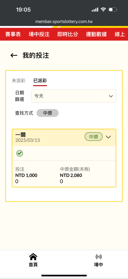Image resolution: width=128 pixels, height=279 pixels.
Task: Tap the green checkmark result icon
Action: click(20, 153)
